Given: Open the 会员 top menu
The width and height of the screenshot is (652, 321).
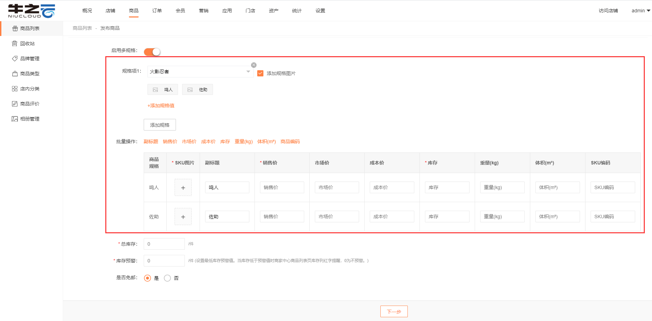Looking at the screenshot, I should pos(180,11).
